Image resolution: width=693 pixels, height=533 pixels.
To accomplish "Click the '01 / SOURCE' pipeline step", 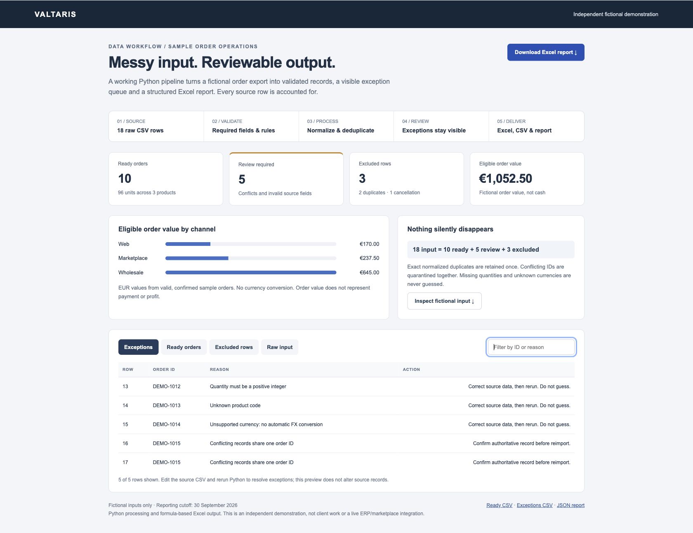I will point(156,126).
